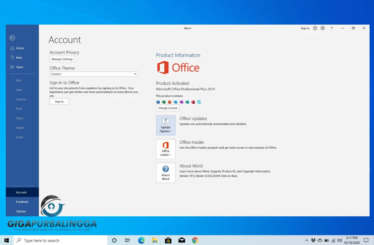The width and height of the screenshot is (374, 245).
Task: Click the Product Activated text
Action: pos(172,83)
